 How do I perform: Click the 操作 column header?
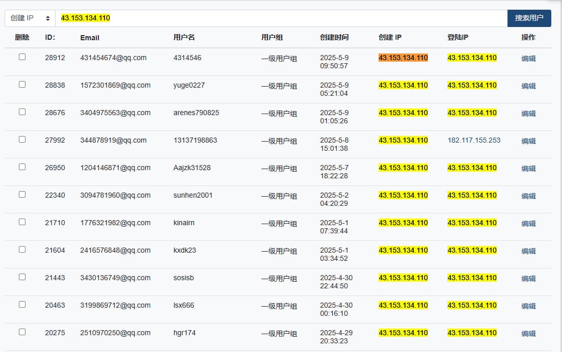(x=528, y=37)
